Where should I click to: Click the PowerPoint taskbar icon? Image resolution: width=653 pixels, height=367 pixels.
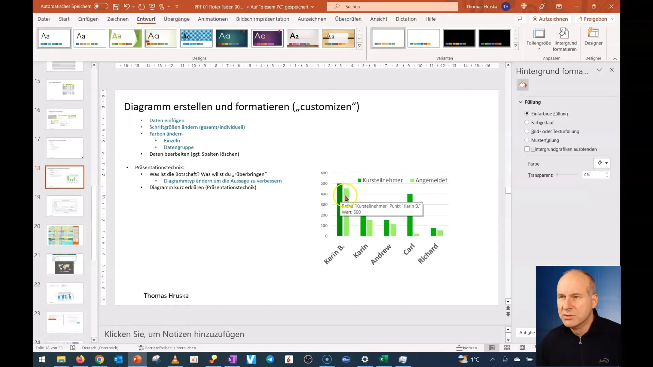pyautogui.click(x=137, y=359)
